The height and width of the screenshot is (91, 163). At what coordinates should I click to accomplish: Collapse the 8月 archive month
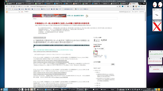tap(95, 72)
